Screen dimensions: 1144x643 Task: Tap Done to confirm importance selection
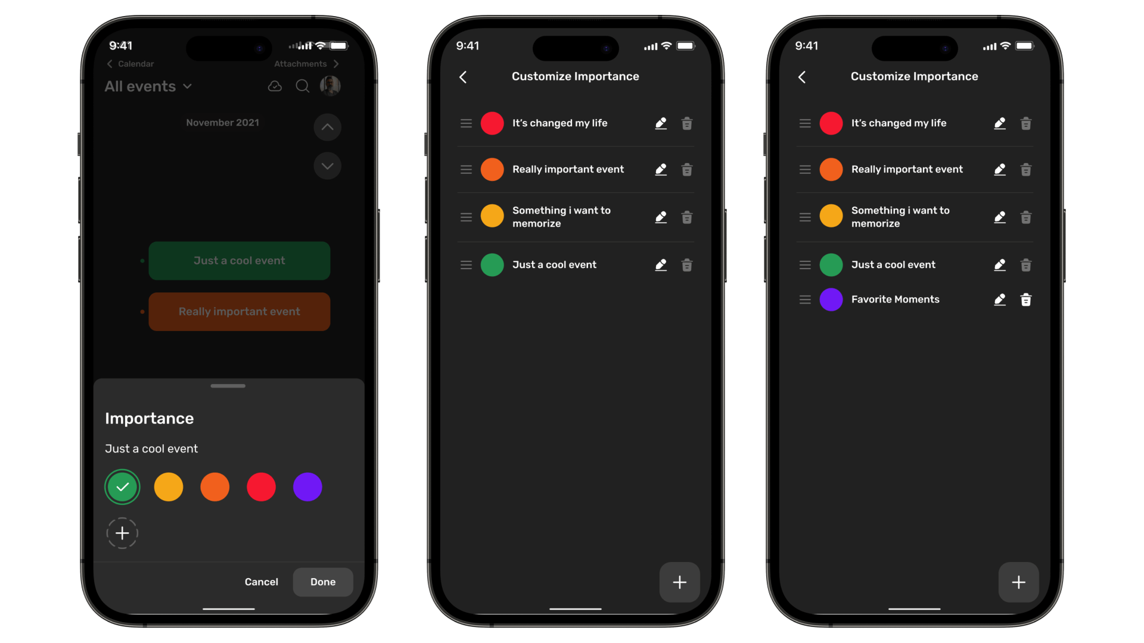click(x=323, y=582)
